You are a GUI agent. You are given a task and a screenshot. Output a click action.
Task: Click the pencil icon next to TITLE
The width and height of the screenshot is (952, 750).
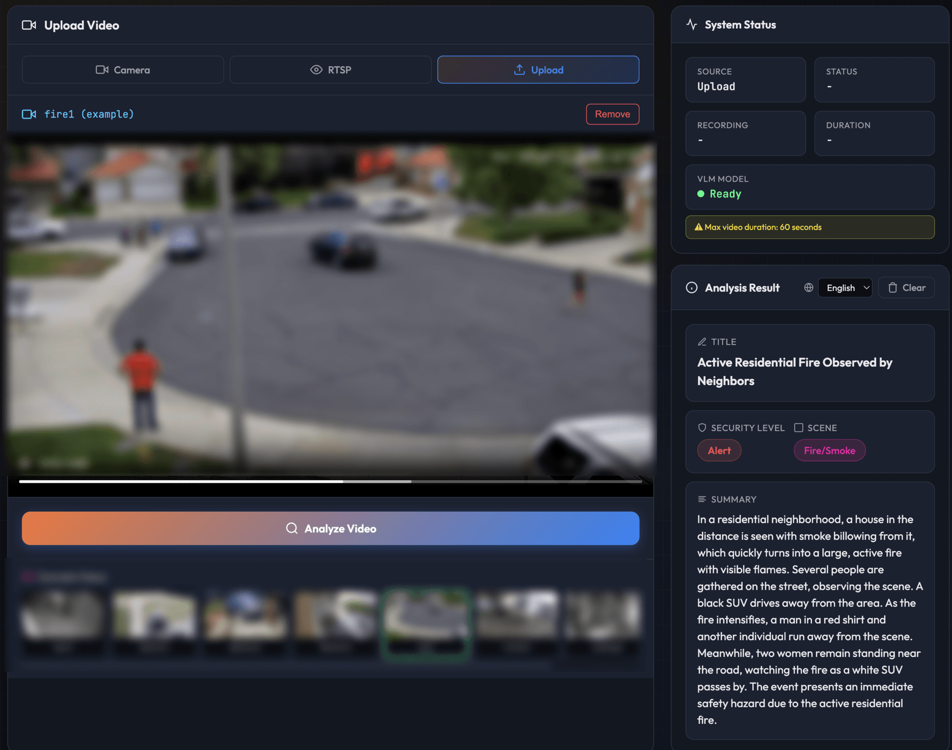point(702,342)
